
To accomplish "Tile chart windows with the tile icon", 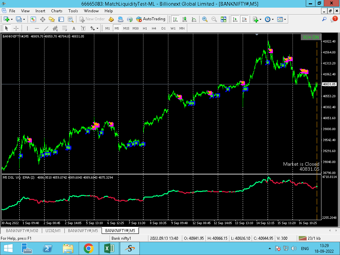I will click(x=223, y=19).
